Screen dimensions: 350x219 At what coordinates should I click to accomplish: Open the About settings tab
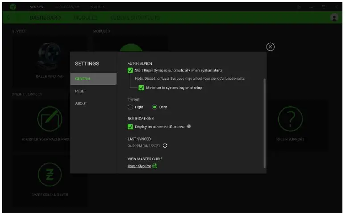(81, 103)
